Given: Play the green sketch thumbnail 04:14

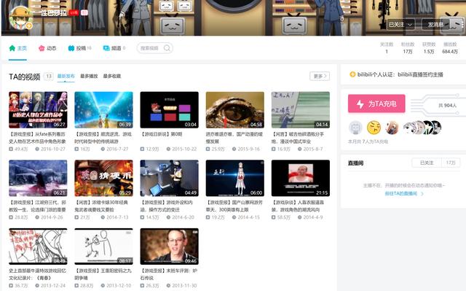Looking at the screenshot, I should (301, 110).
